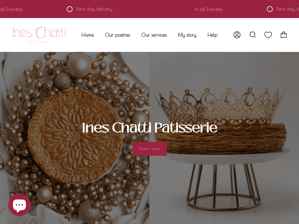Screen dimensions: 299x224
Task: Click the search magnifier icon
Action: (x=253, y=35)
